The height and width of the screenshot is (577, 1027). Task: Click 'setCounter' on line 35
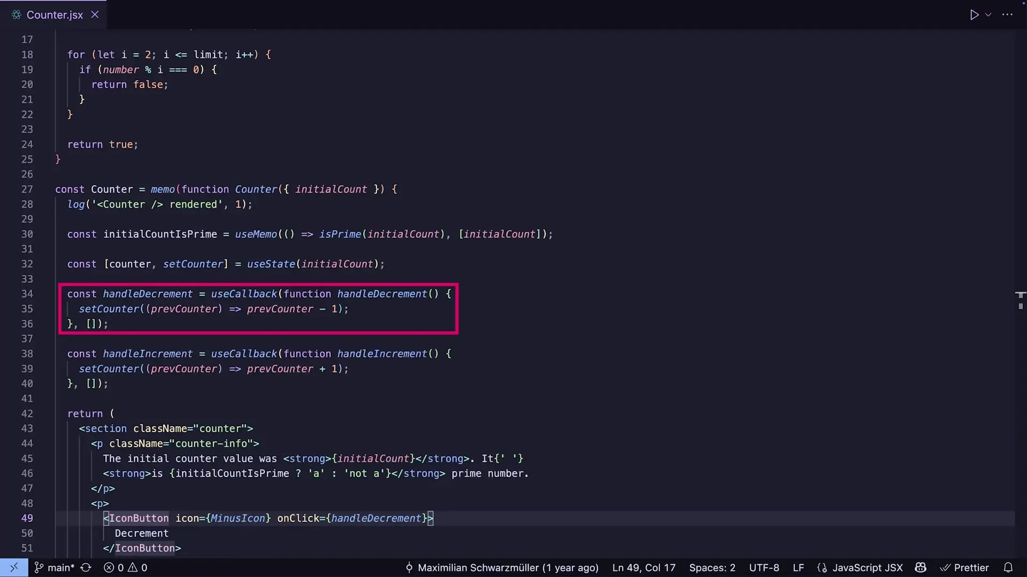(x=109, y=309)
